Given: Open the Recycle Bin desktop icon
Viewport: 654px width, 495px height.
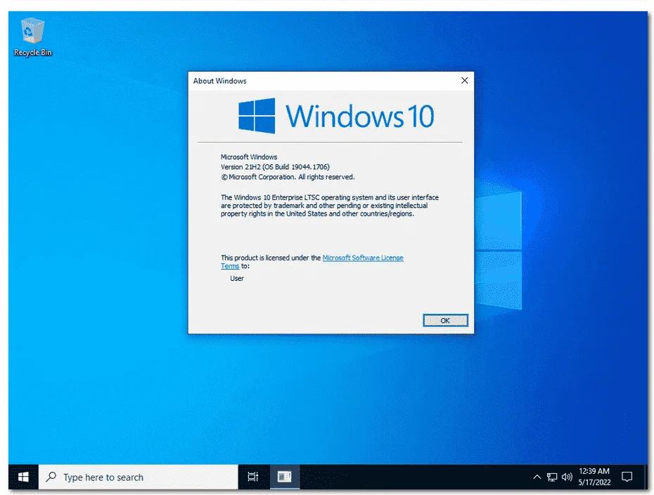Looking at the screenshot, I should click(x=32, y=37).
